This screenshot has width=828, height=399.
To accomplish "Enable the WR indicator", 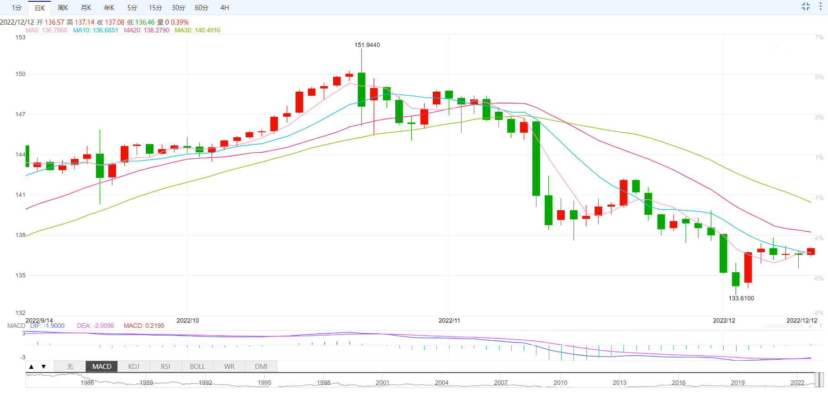I will point(229,367).
